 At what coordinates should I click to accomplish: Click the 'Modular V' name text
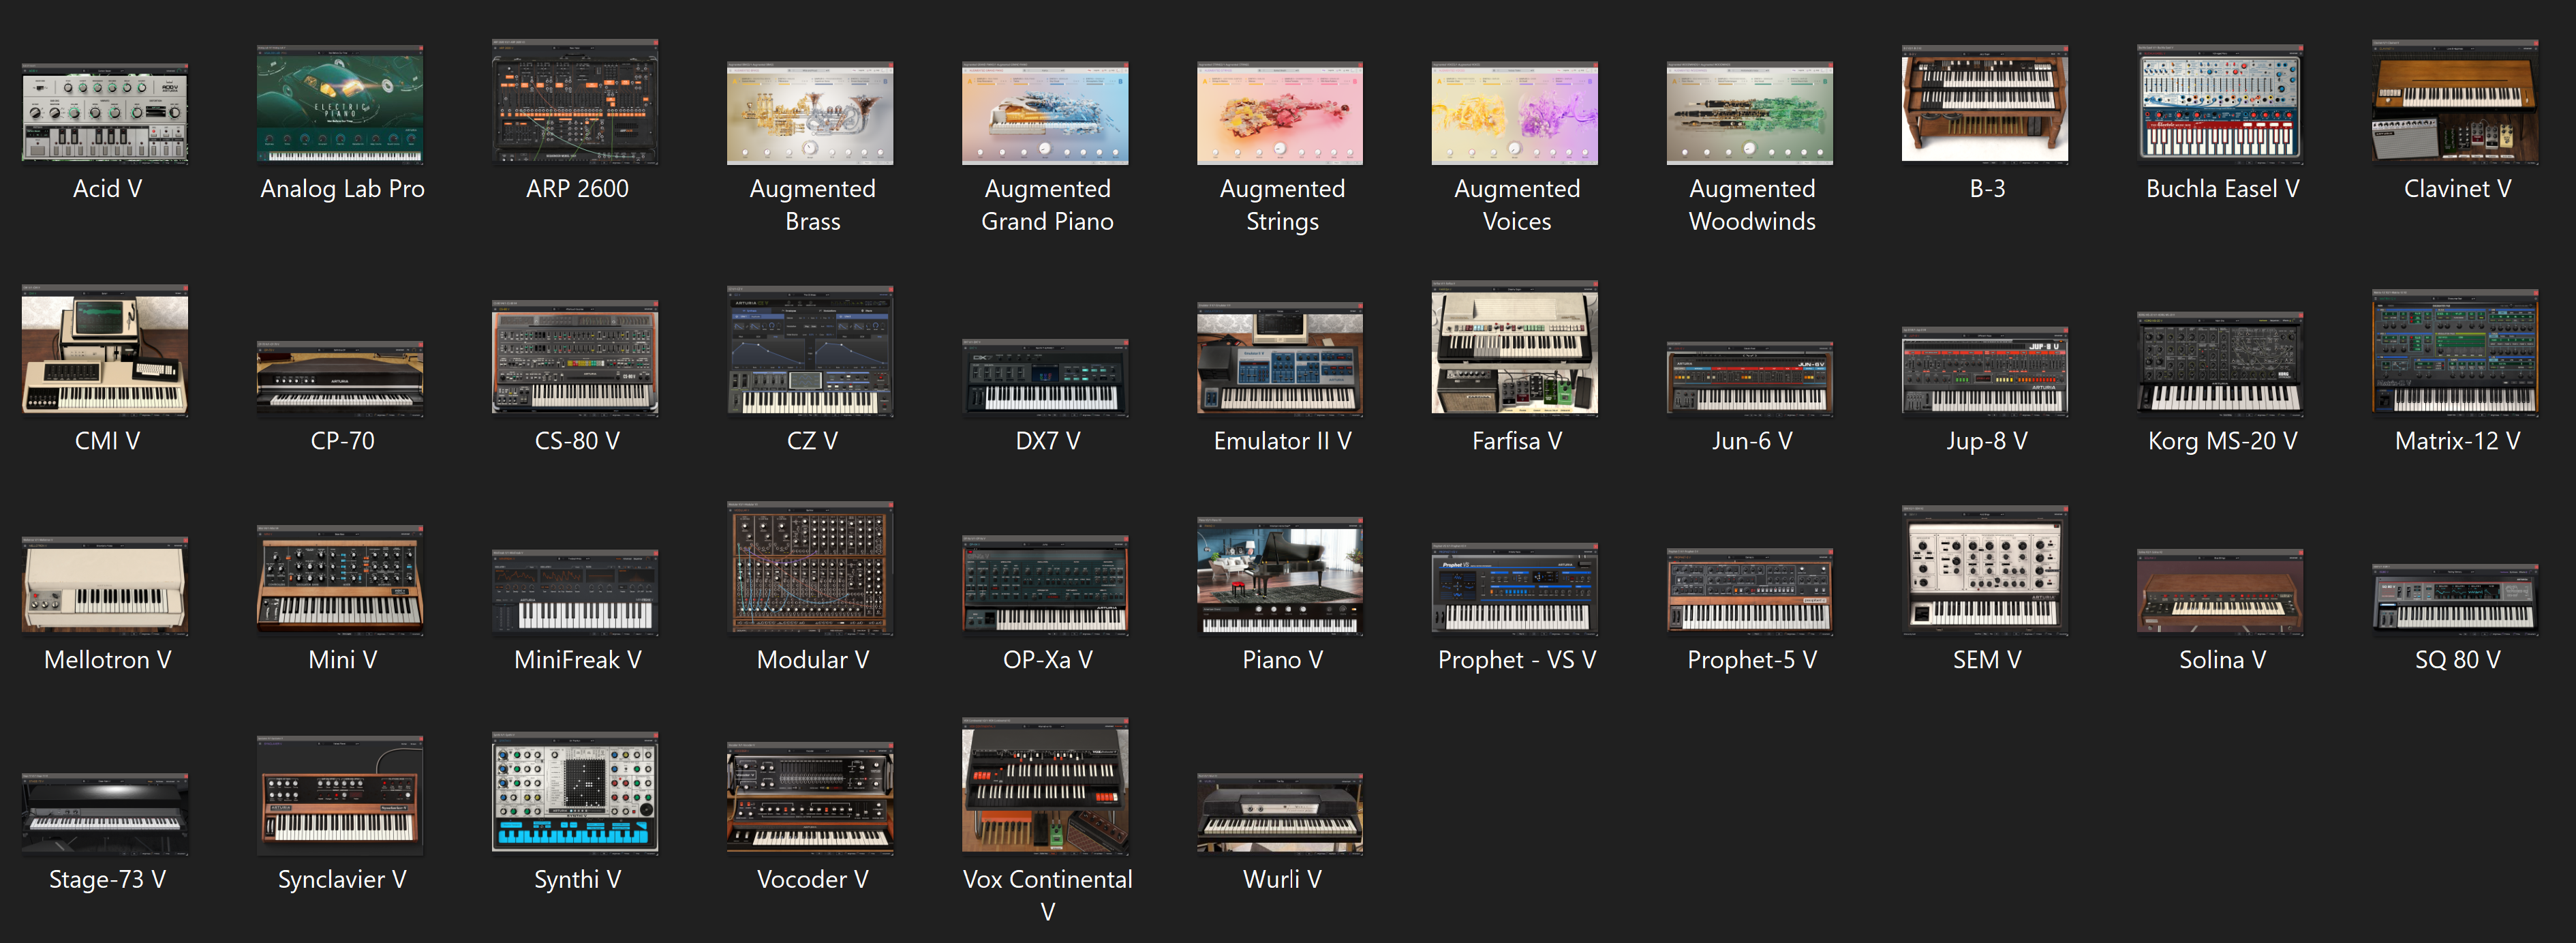pyautogui.click(x=812, y=660)
